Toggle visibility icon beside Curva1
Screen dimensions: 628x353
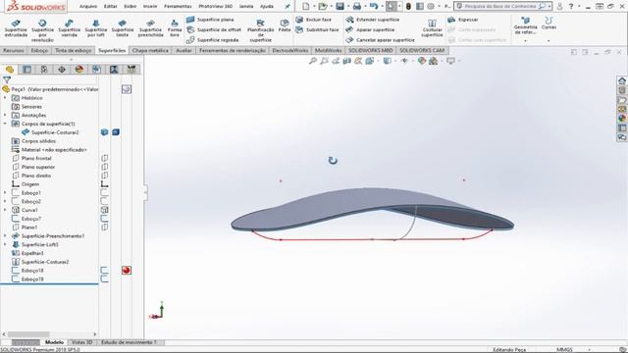point(105,210)
